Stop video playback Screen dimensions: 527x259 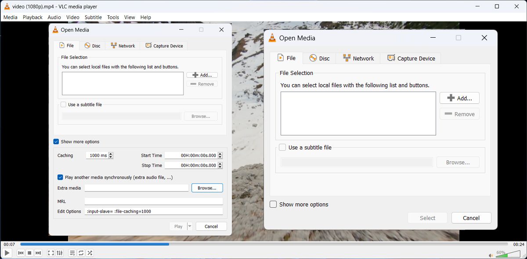point(29,253)
